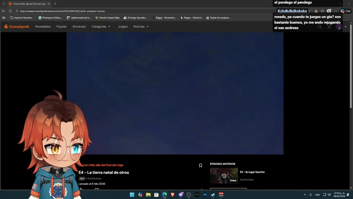Open the browser settings three-dots menu
This screenshot has width=353, height=199.
point(335,11)
